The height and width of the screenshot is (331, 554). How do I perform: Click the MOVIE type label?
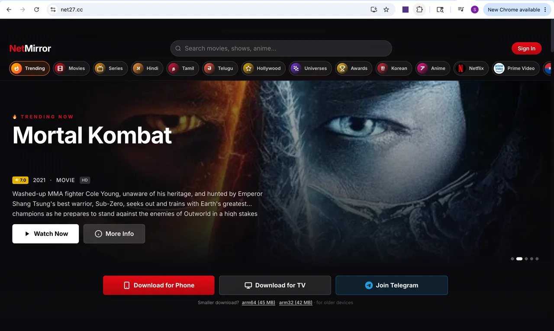[x=65, y=180]
